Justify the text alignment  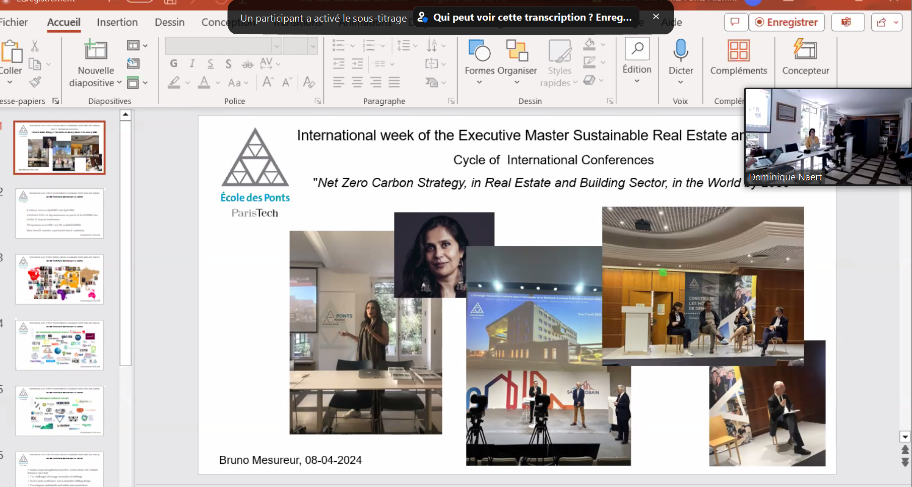pos(395,82)
